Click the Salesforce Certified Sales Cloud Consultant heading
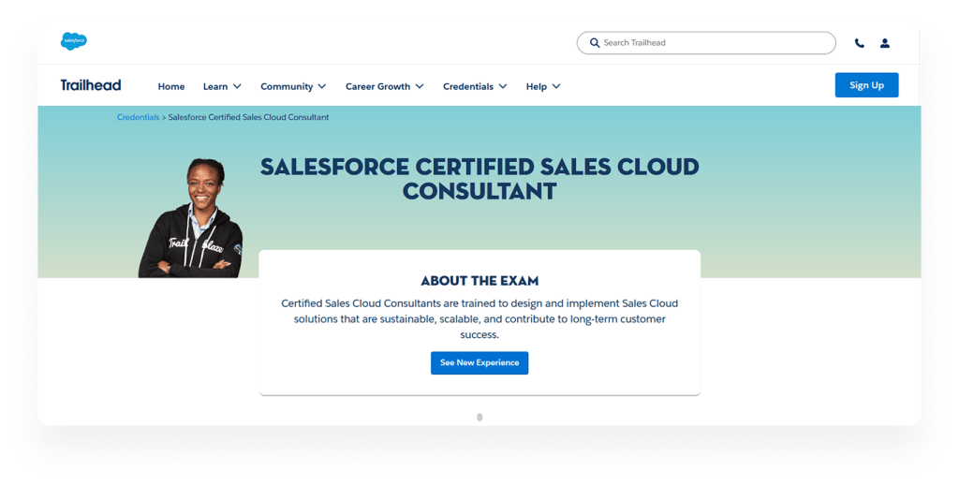The height and width of the screenshot is (486, 959). (479, 179)
